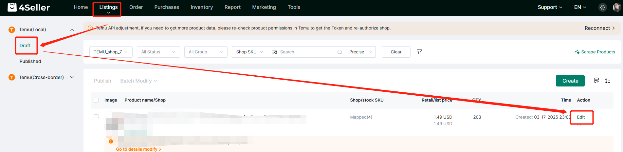Open the Marketing menu
The width and height of the screenshot is (623, 152).
pos(264,7)
